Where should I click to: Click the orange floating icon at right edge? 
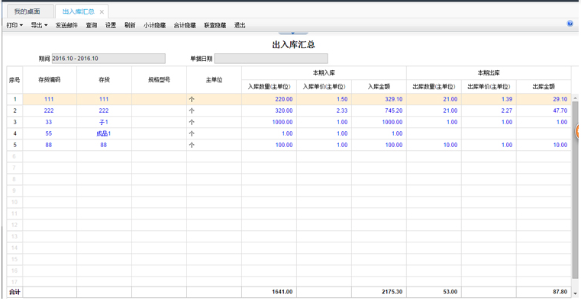578,132
